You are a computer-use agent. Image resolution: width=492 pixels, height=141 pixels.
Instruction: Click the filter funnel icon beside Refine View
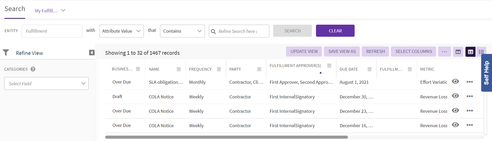[6, 53]
